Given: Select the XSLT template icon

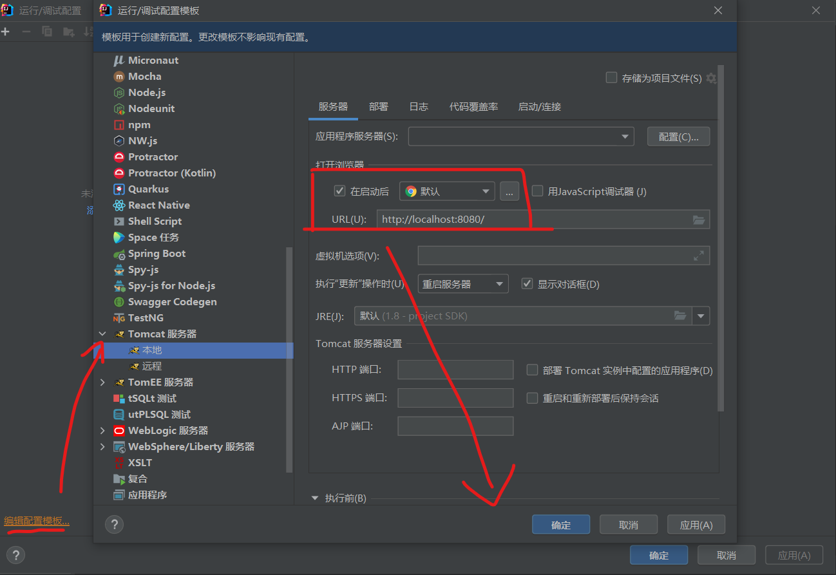Looking at the screenshot, I should click(119, 462).
